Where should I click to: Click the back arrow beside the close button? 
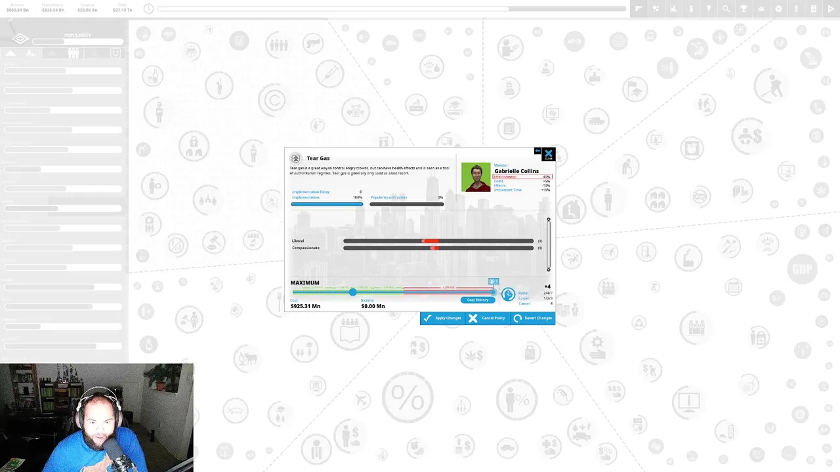(537, 151)
